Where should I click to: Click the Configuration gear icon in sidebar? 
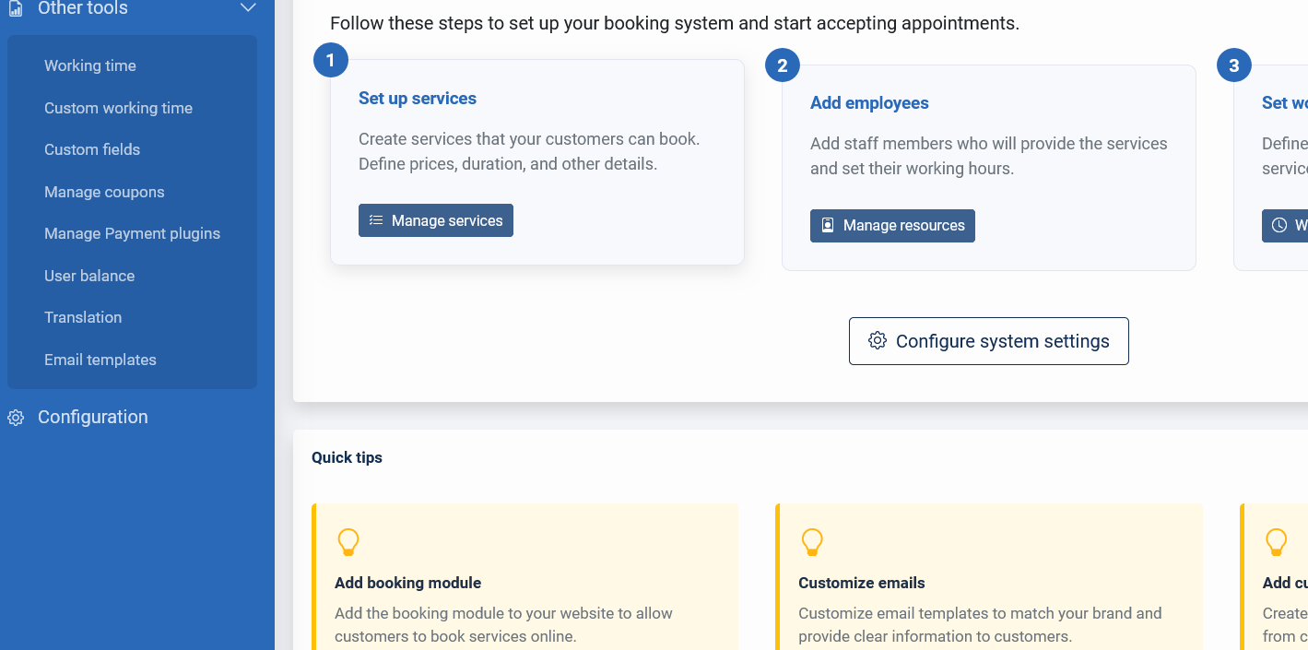point(16,418)
